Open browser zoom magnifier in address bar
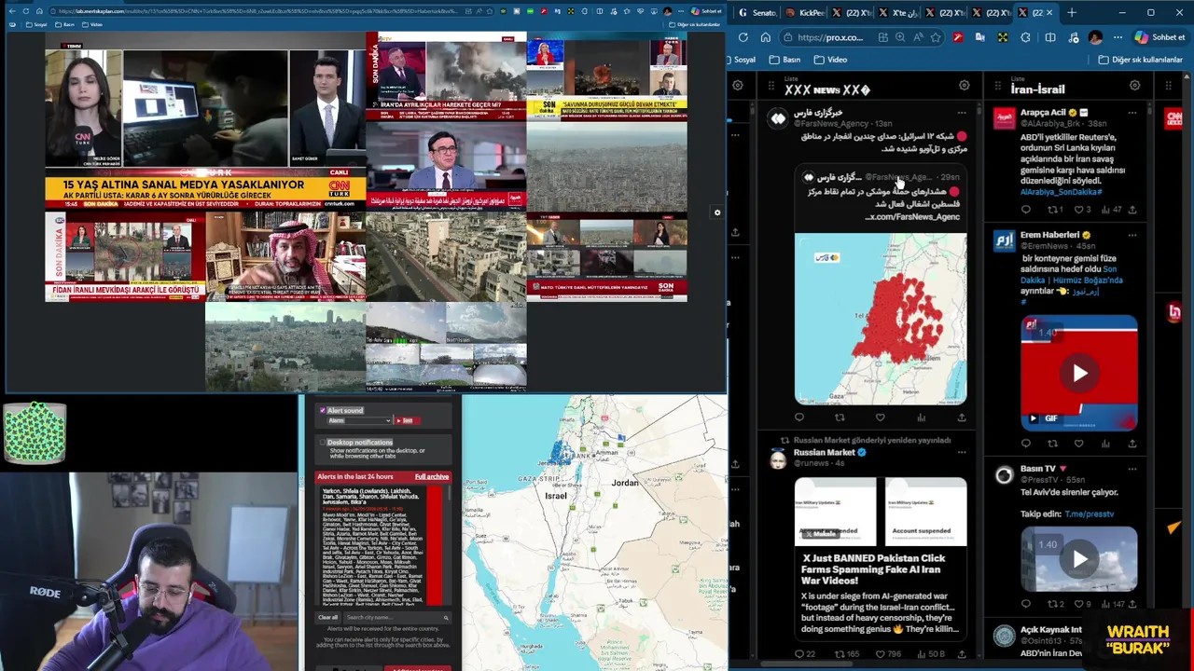This screenshot has height=671, width=1194. click(900, 37)
